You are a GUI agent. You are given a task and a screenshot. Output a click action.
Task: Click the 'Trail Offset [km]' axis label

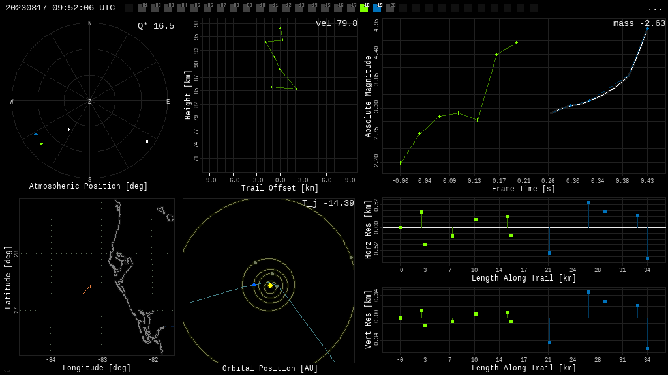coord(280,188)
